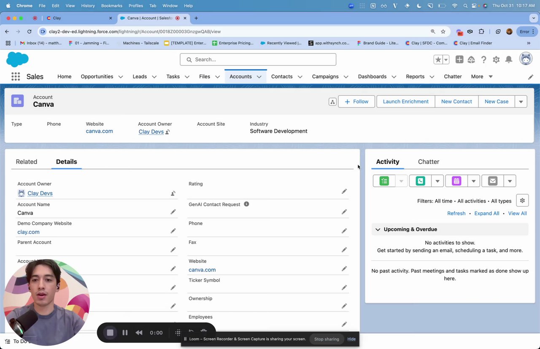Open dropdown next to Email icon
Viewport: 540px width, 349px height.
pyautogui.click(x=510, y=181)
